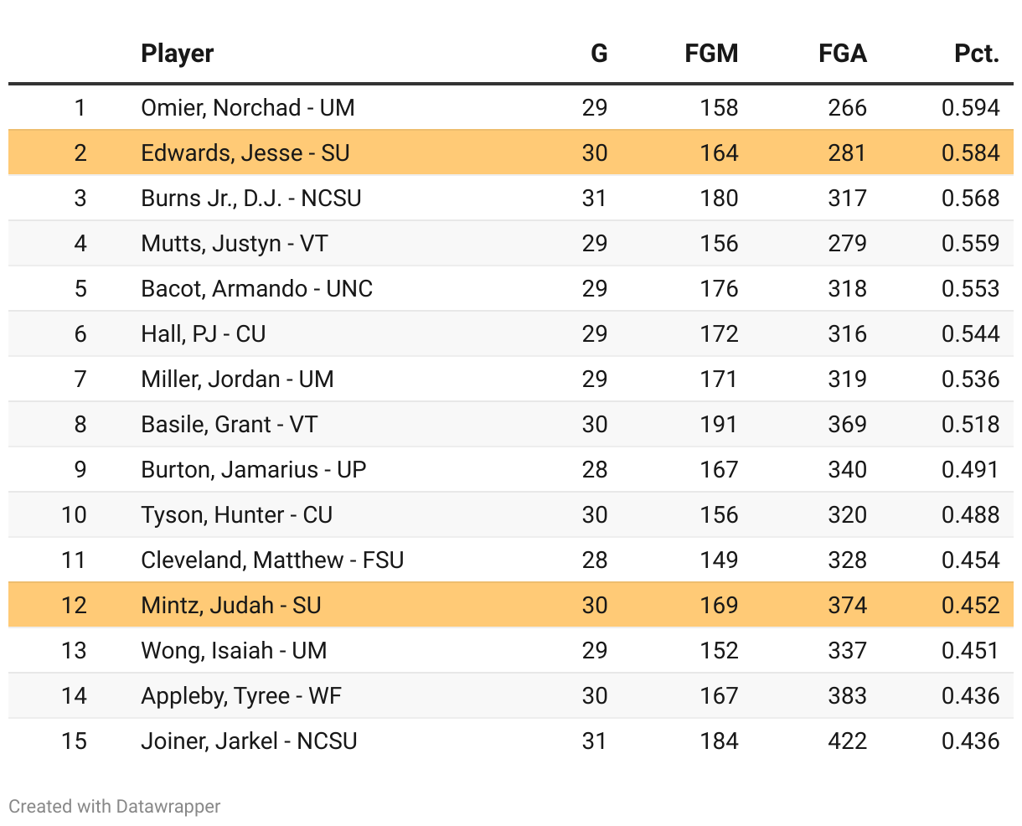Click Joiner, Jarkel - NCSU player name

(x=249, y=741)
